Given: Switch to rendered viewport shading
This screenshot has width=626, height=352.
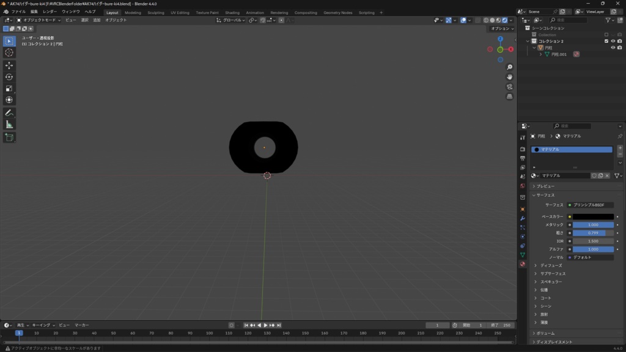Looking at the screenshot, I should pos(504,20).
